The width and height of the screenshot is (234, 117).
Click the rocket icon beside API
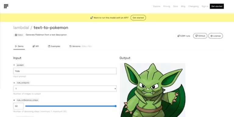coord(34,46)
